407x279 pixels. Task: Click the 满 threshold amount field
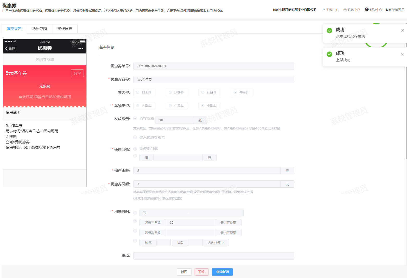coord(178,158)
